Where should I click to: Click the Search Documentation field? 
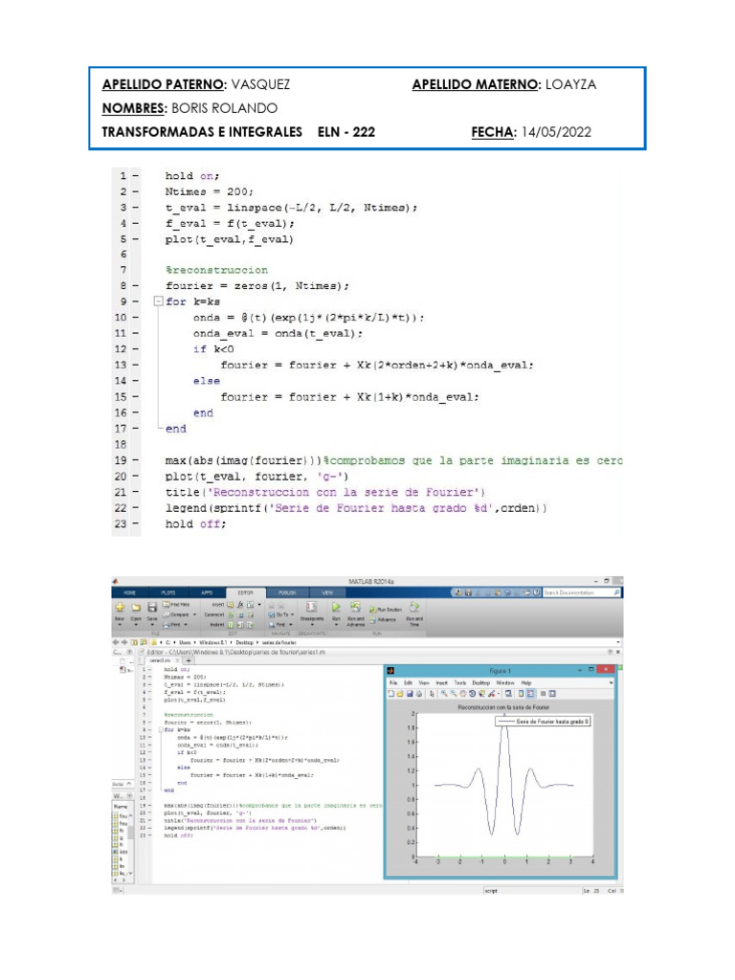coord(580,592)
